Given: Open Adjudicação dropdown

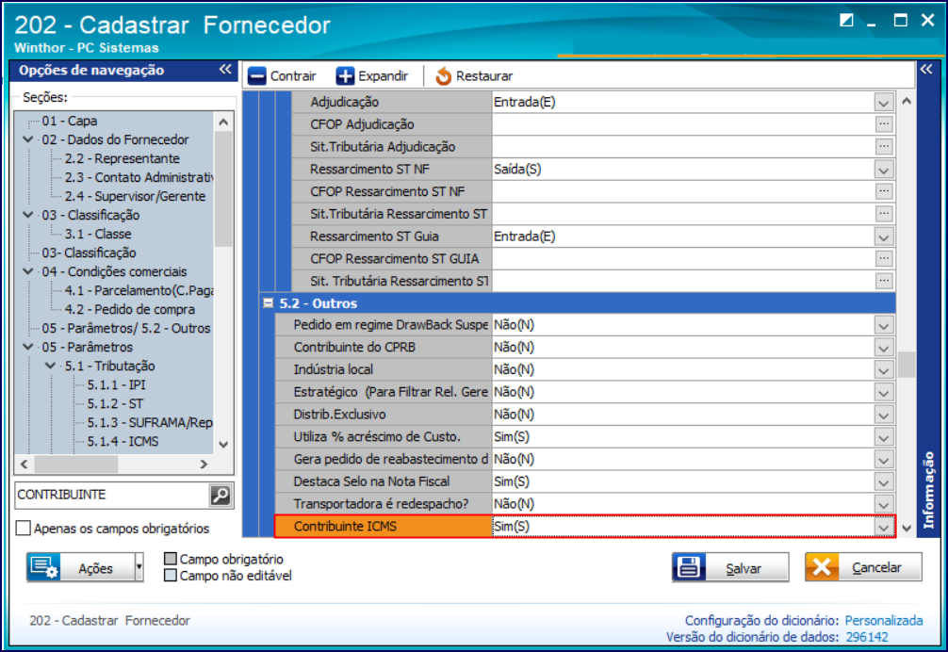Looking at the screenshot, I should pyautogui.click(x=884, y=102).
